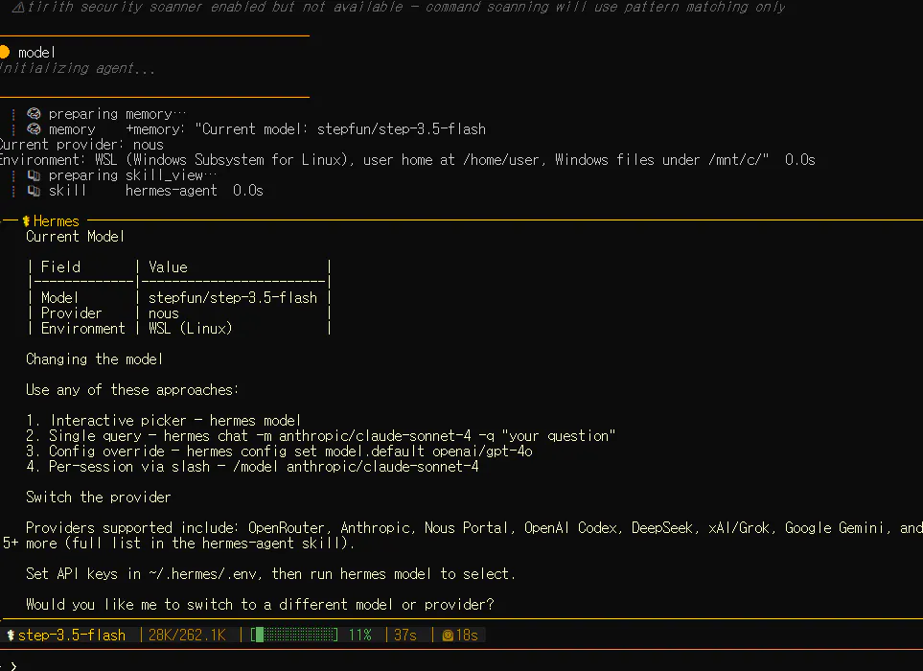
Task: Click the '37s' status bar entry
Action: [405, 636]
